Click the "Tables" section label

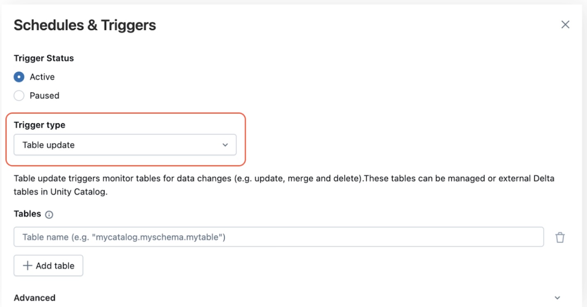[28, 214]
